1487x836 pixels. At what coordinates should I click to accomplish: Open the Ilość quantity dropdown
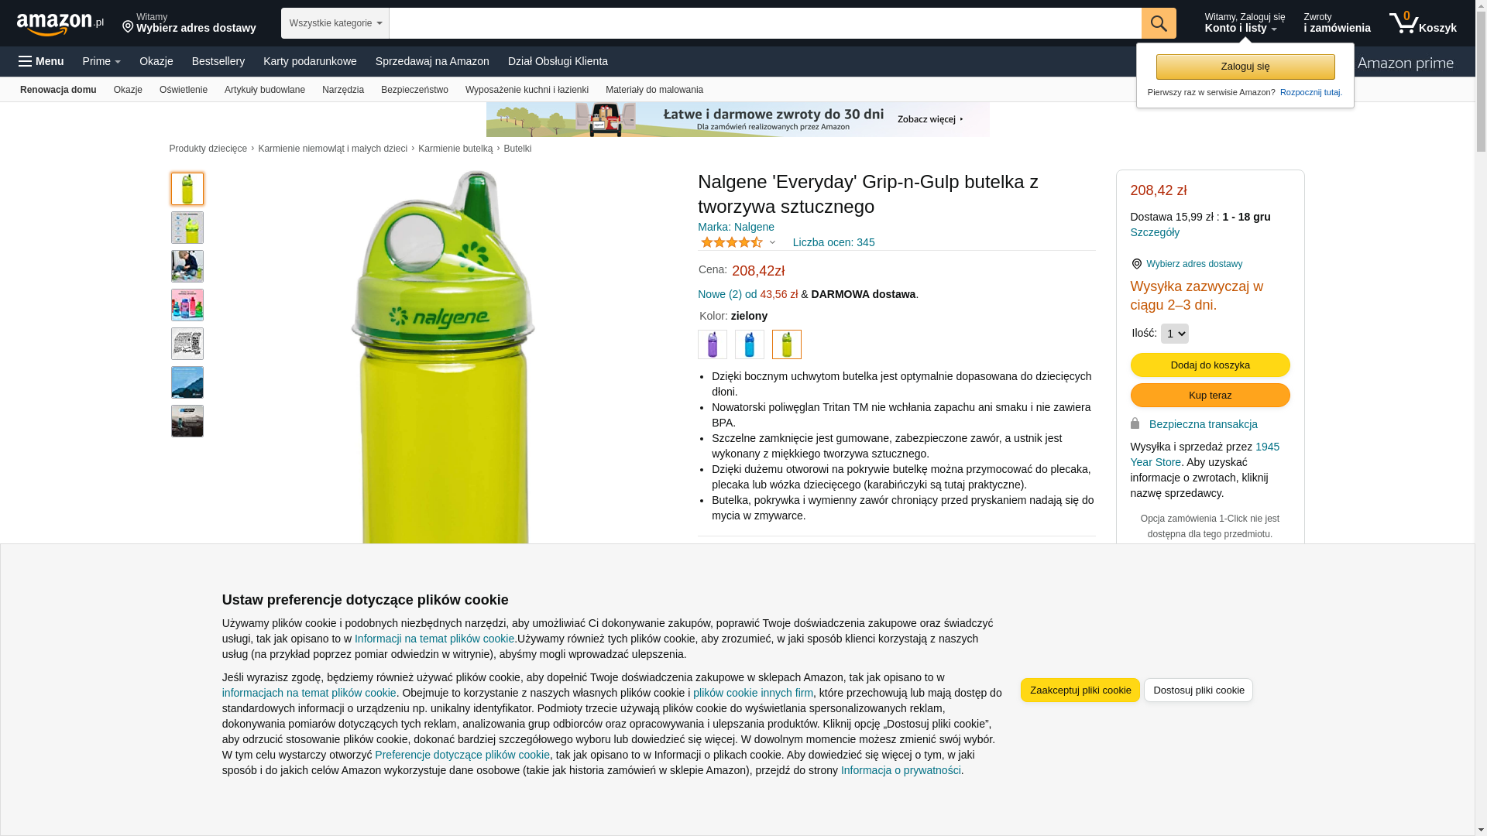(1174, 334)
